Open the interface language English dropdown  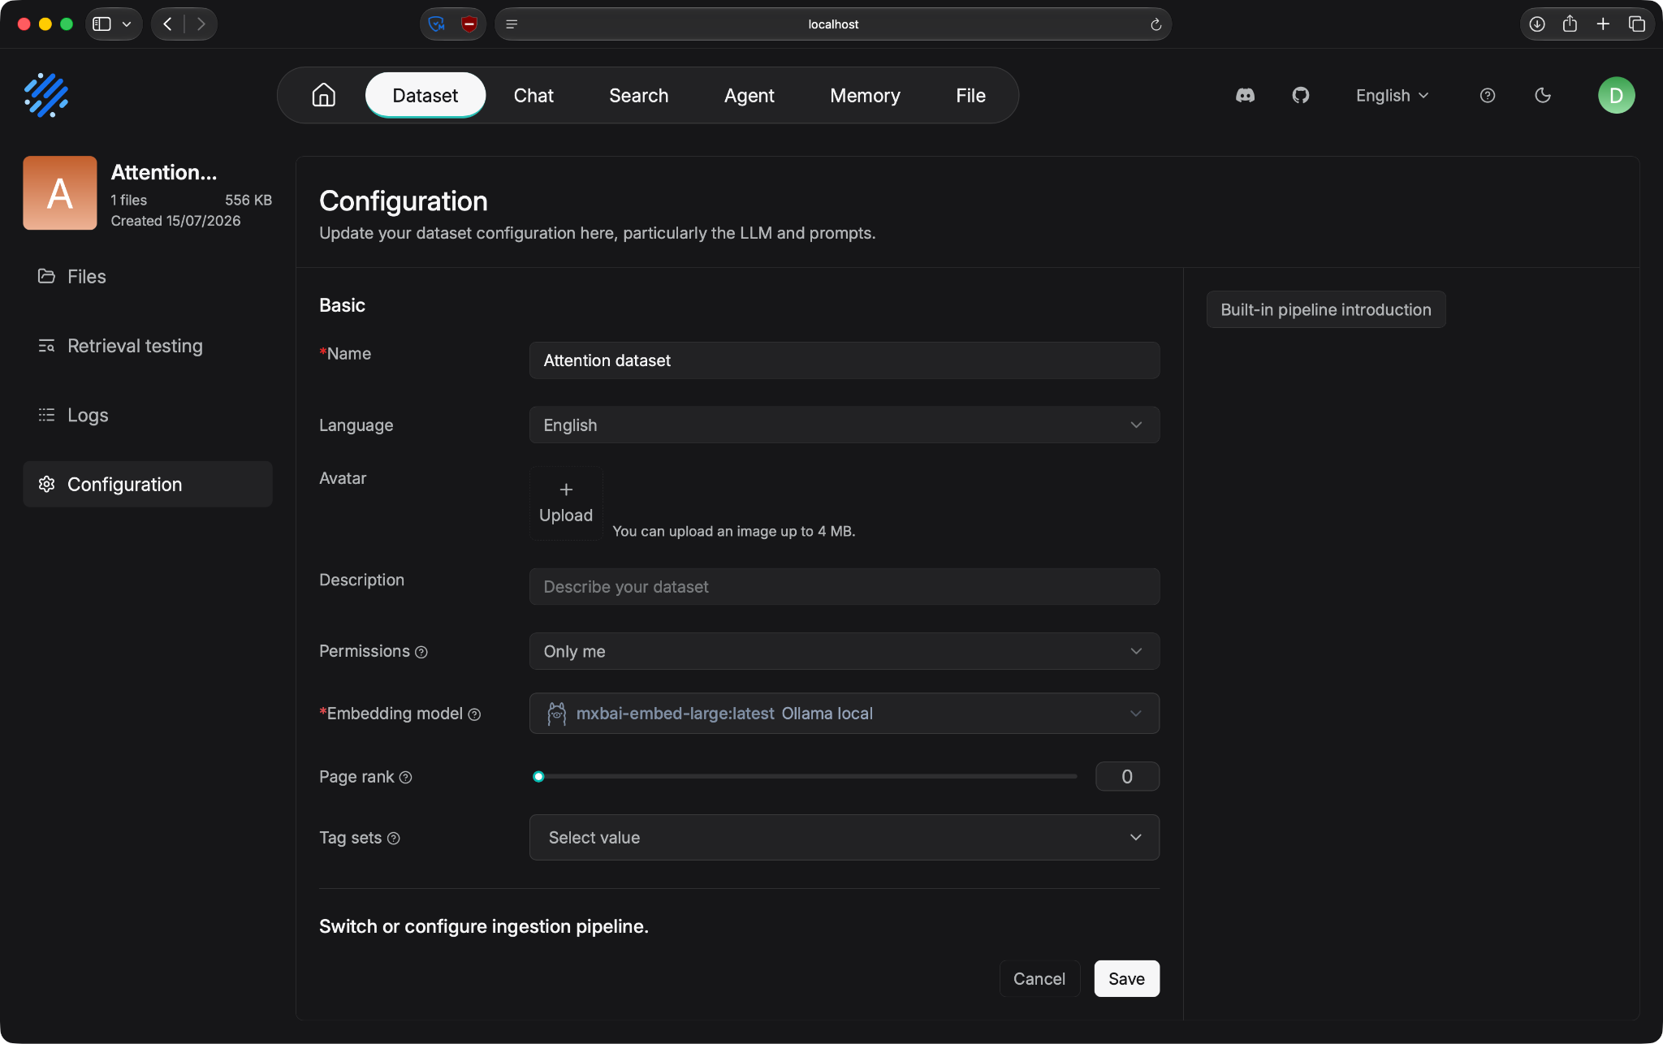1392,95
